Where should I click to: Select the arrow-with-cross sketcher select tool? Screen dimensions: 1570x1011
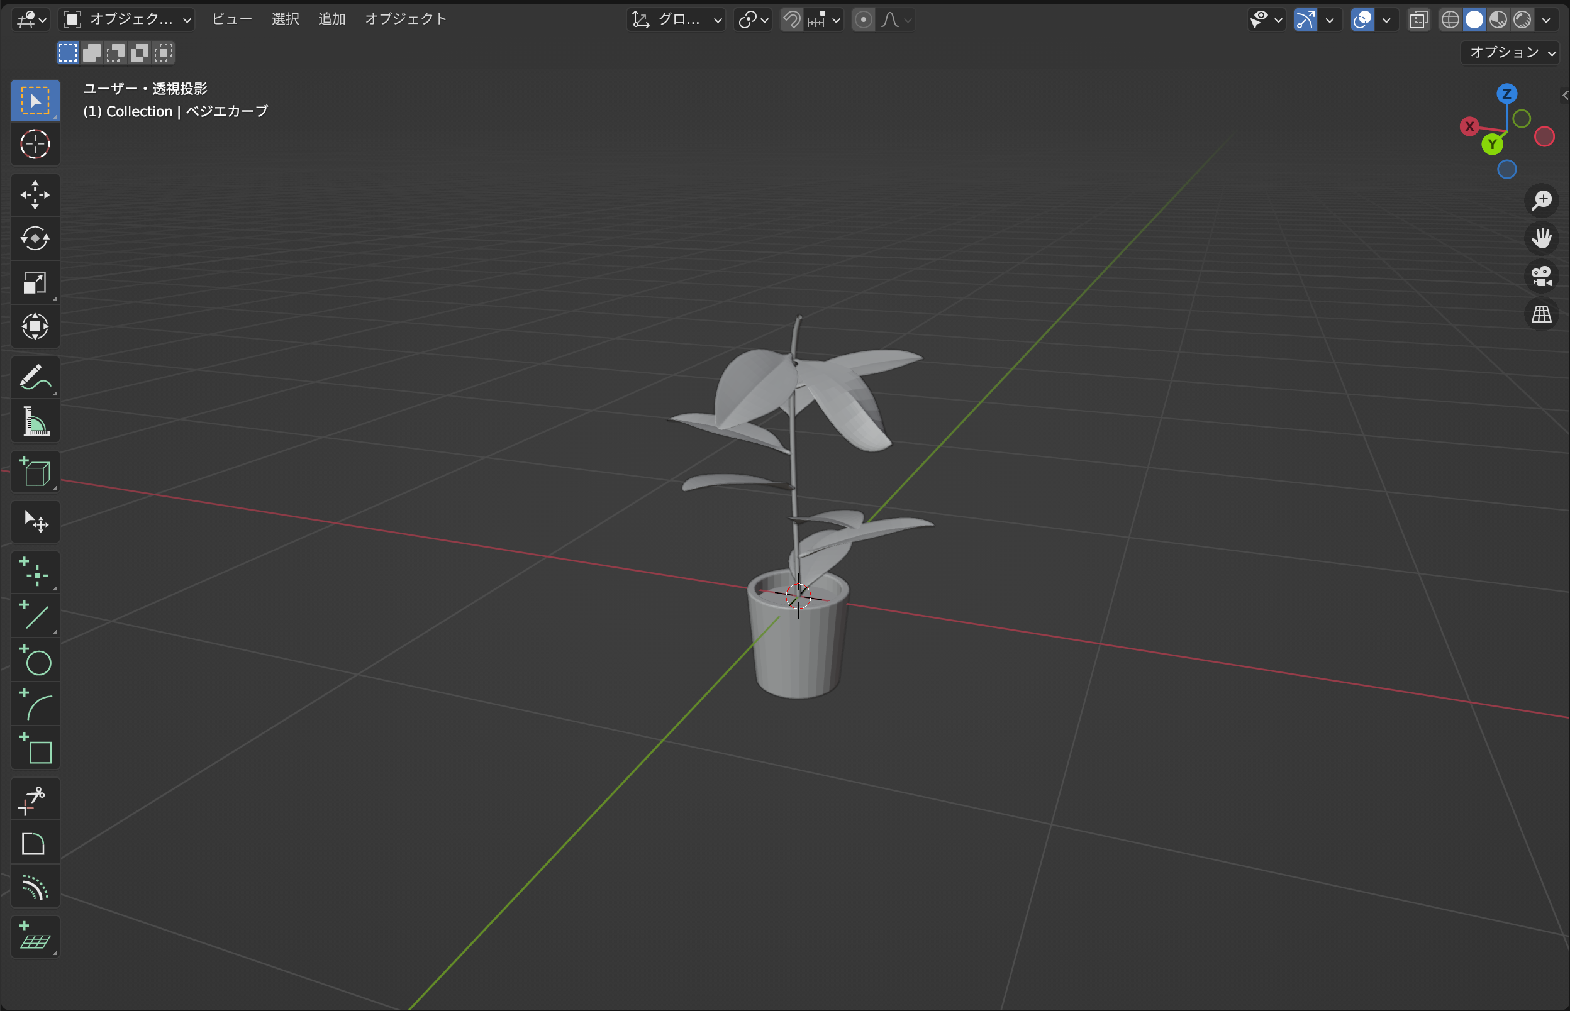(35, 522)
